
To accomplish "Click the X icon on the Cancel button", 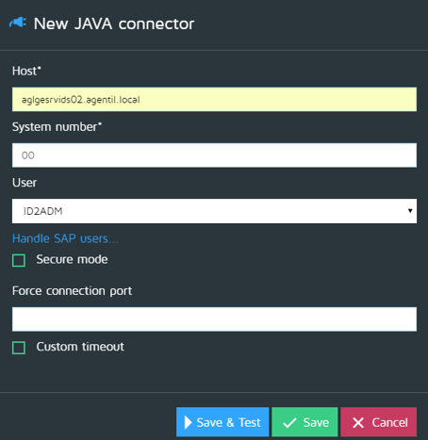I will pyautogui.click(x=358, y=423).
